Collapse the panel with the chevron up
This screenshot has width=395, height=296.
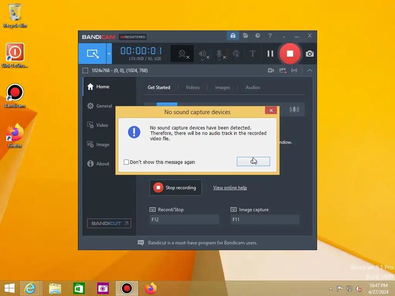pos(310,71)
